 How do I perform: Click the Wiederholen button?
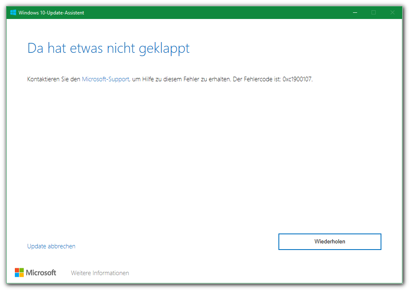pyautogui.click(x=330, y=242)
